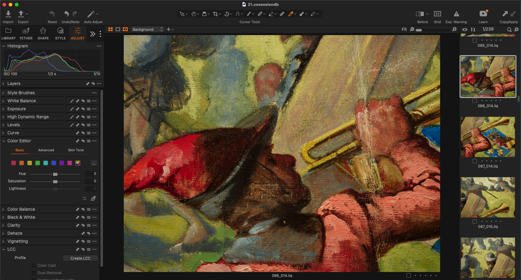Toggle proof margin orange viewer icon

(x=125, y=29)
